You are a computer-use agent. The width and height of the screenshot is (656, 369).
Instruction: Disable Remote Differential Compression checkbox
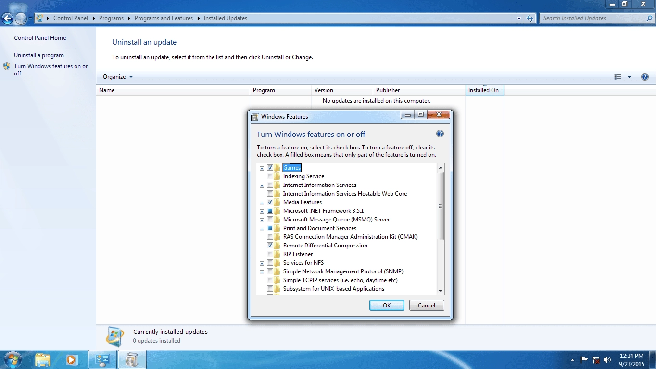[x=270, y=246]
